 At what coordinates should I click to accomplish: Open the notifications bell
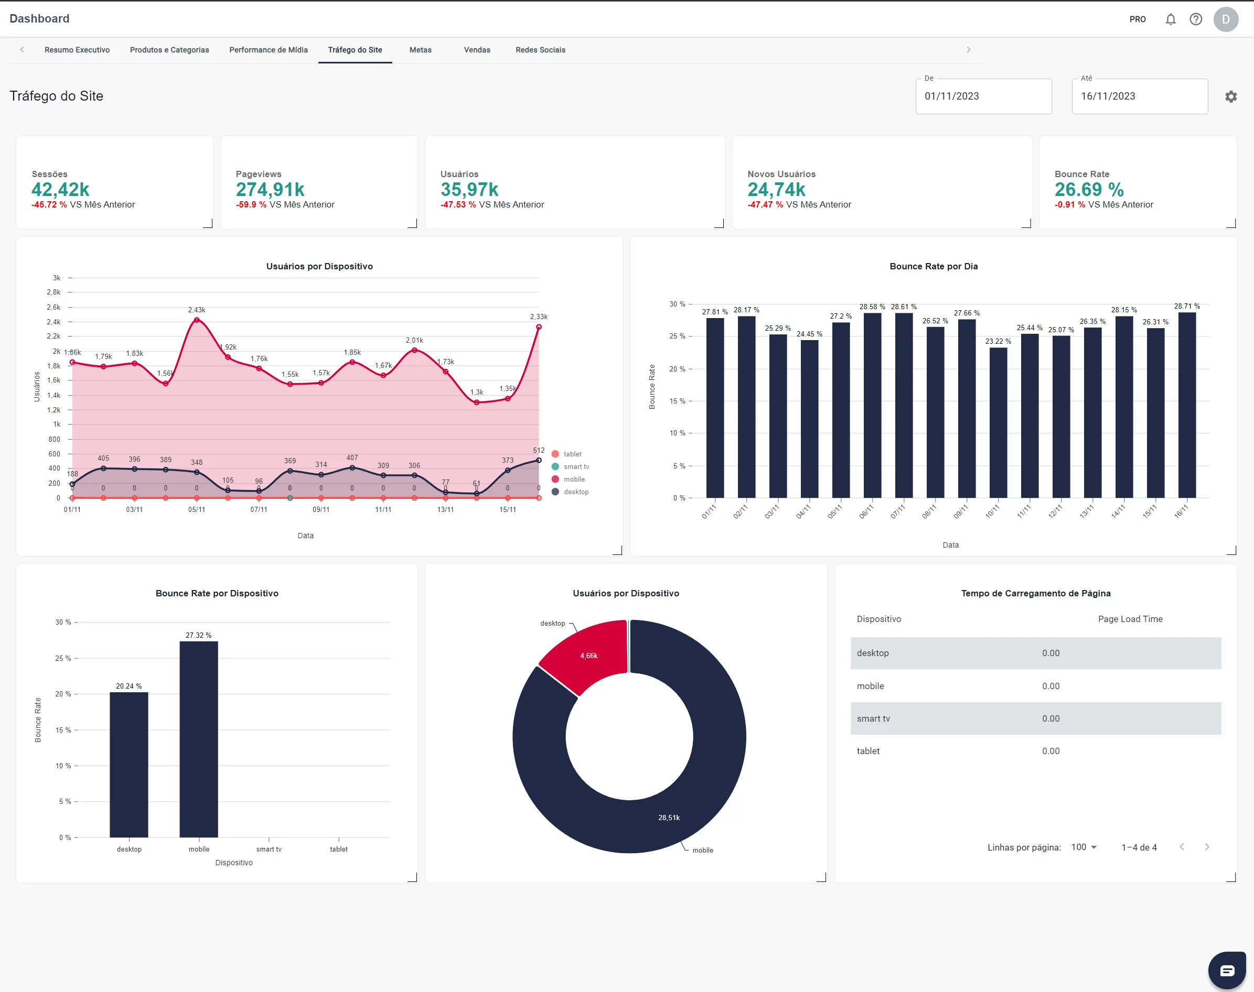pyautogui.click(x=1170, y=19)
